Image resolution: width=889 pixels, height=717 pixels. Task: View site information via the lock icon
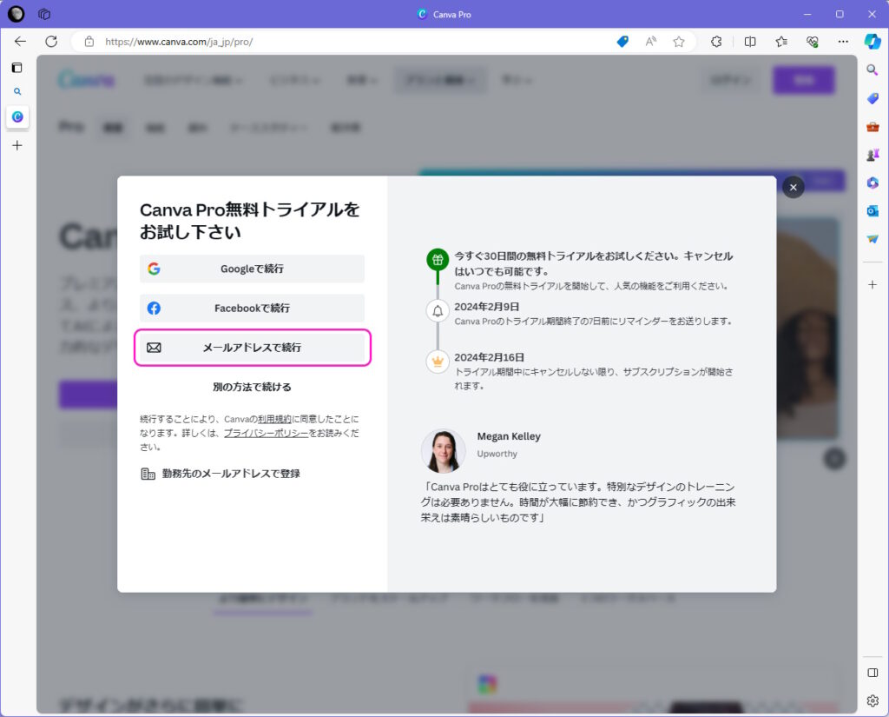click(x=89, y=42)
